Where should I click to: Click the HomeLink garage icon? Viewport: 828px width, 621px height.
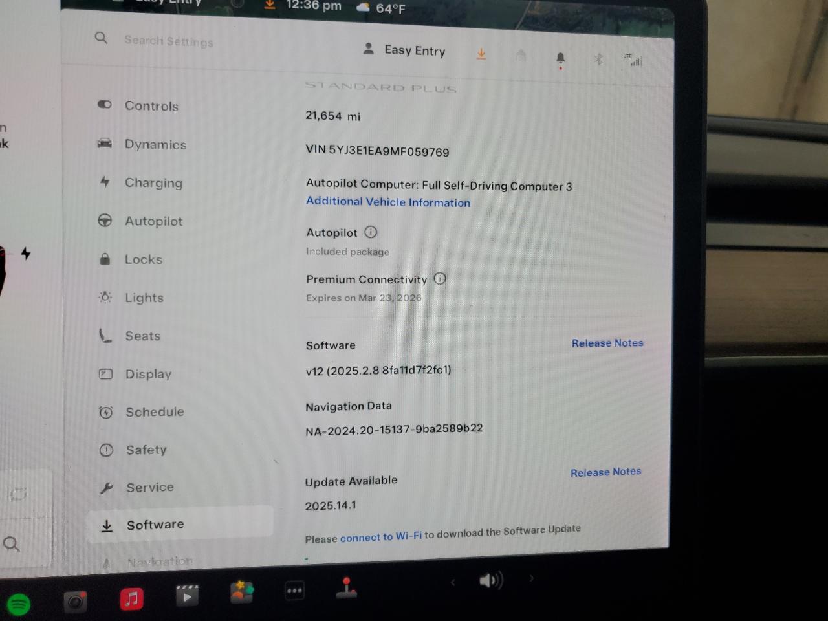tap(521, 56)
